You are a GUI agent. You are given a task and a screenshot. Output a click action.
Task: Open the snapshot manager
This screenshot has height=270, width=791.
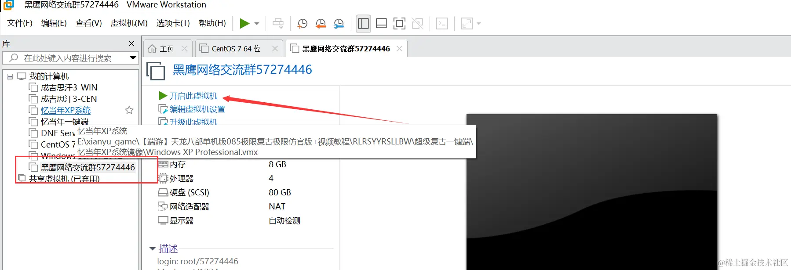pos(339,23)
